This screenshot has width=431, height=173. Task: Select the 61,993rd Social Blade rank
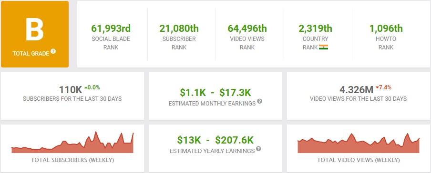[111, 28]
